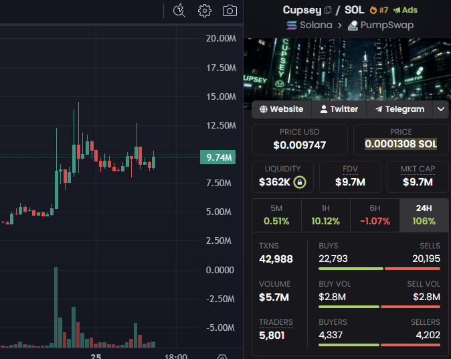Click the PRICE USD $0.009747 box

tap(299, 139)
